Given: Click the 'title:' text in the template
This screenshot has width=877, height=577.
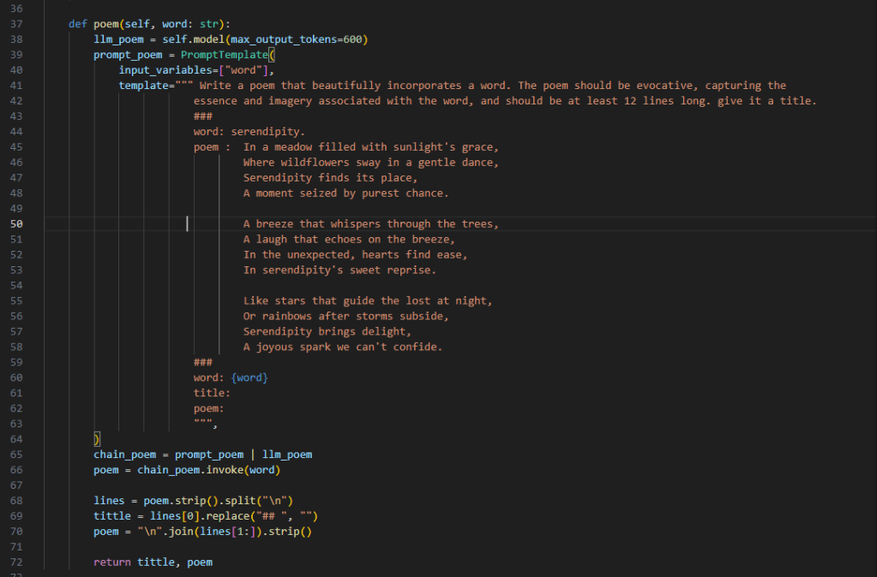Looking at the screenshot, I should coord(212,393).
